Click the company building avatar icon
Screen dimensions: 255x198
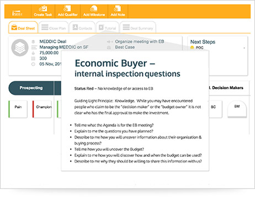[x=20, y=48]
